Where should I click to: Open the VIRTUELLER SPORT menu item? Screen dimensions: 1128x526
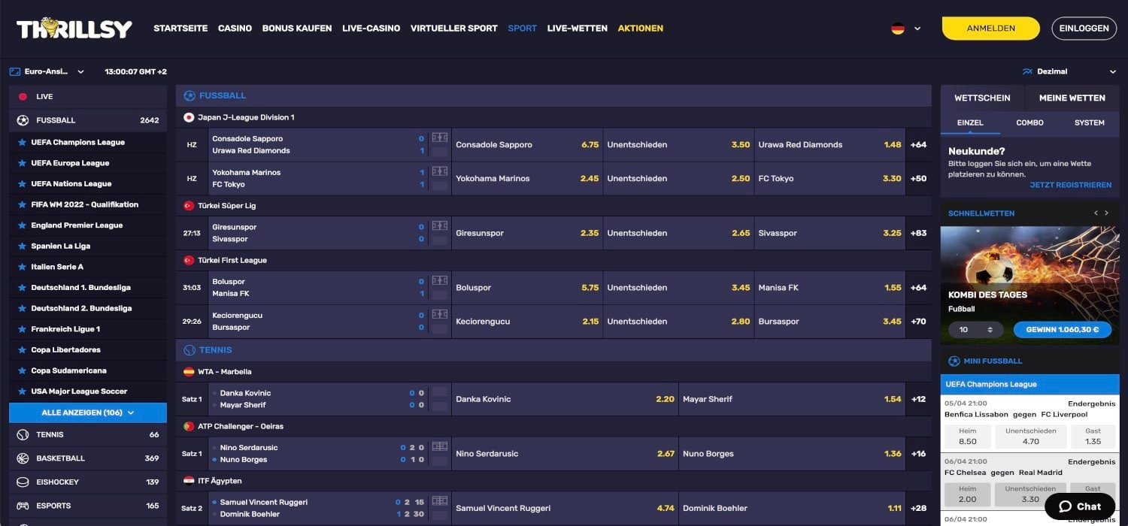(454, 29)
